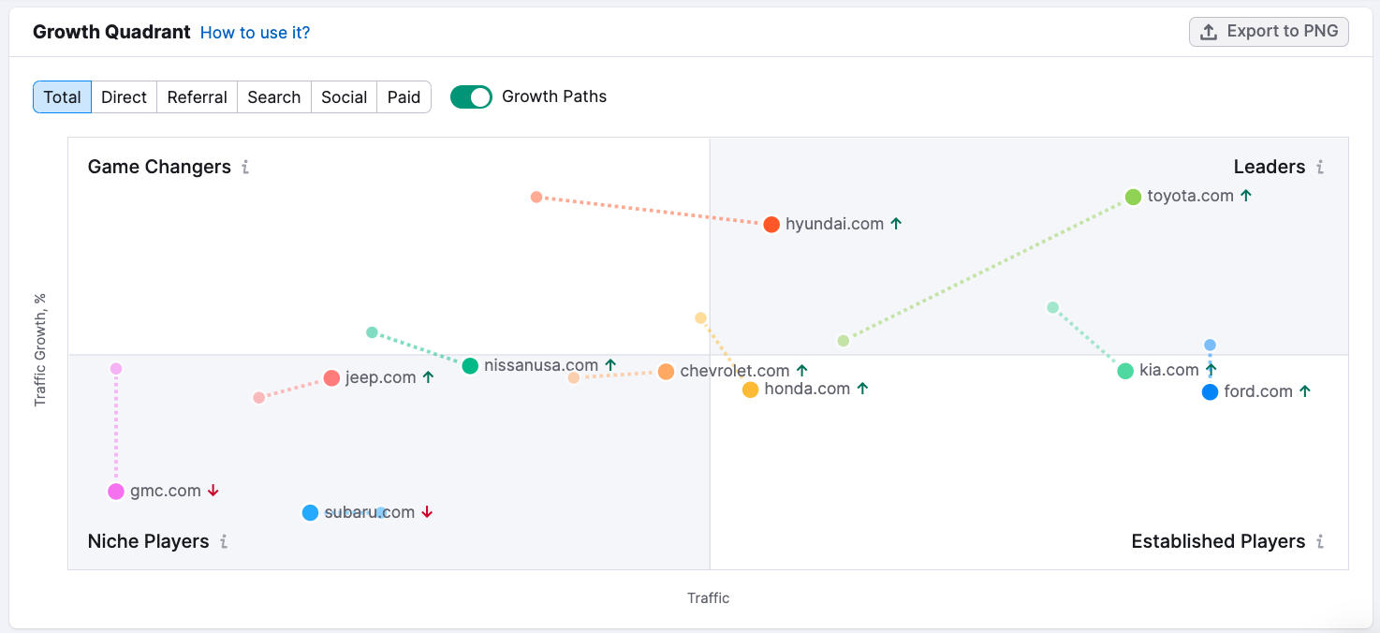Image resolution: width=1380 pixels, height=633 pixels.
Task: Click the jeep.com label text
Action: click(x=380, y=377)
